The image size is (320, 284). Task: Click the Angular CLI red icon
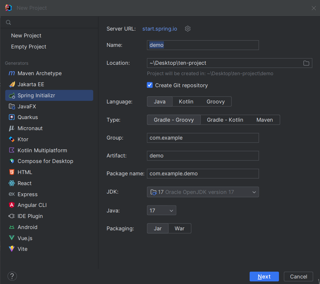pyautogui.click(x=12, y=205)
